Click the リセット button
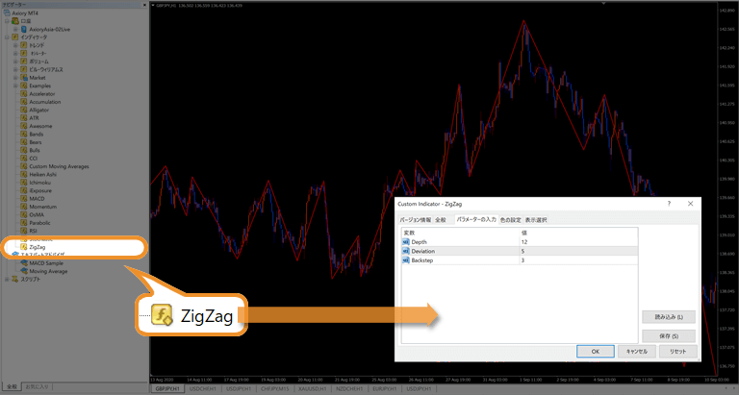739x395 pixels. (x=676, y=351)
